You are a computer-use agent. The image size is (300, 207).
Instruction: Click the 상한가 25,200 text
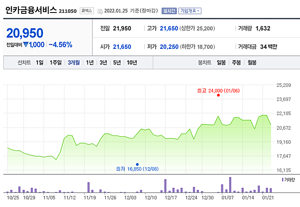pyautogui.click(x=197, y=28)
